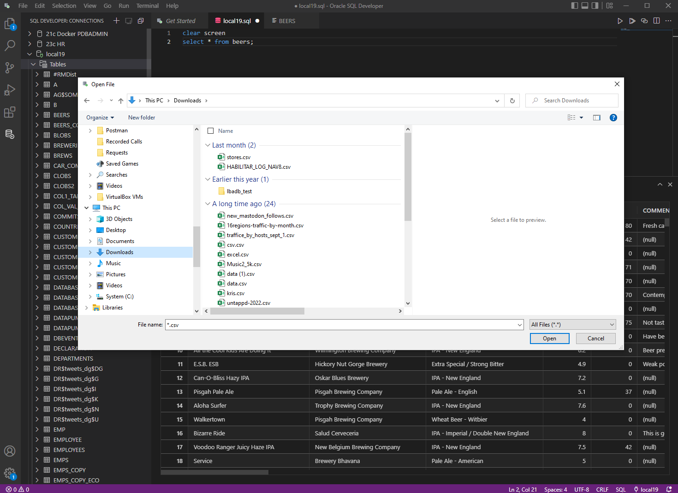Open notifications bell in status bar

click(x=669, y=489)
